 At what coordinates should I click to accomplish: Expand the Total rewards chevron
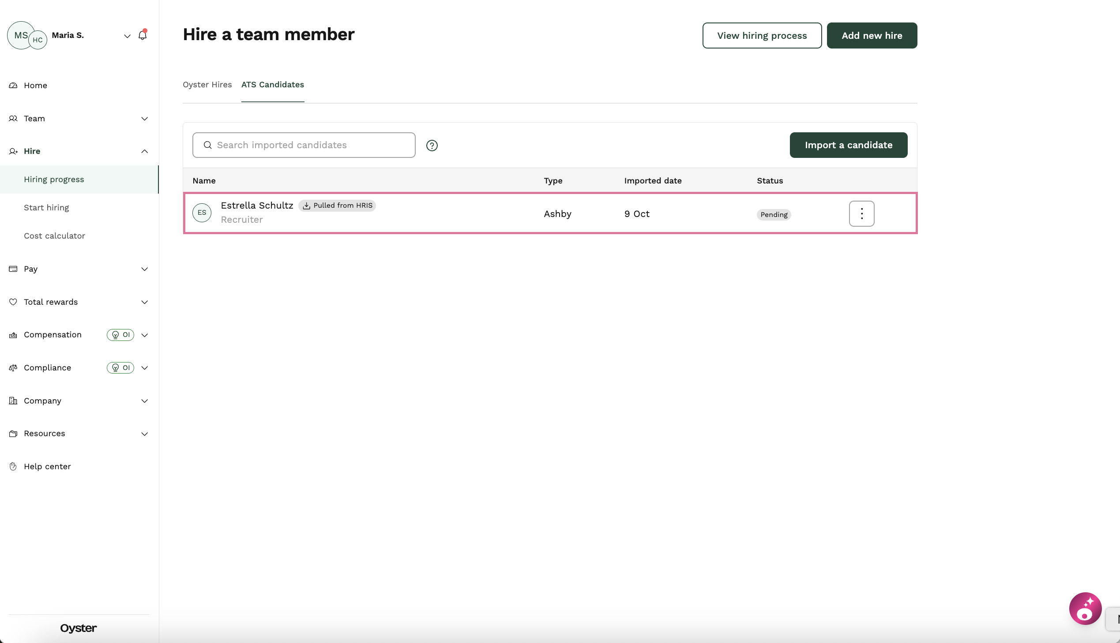click(x=144, y=302)
